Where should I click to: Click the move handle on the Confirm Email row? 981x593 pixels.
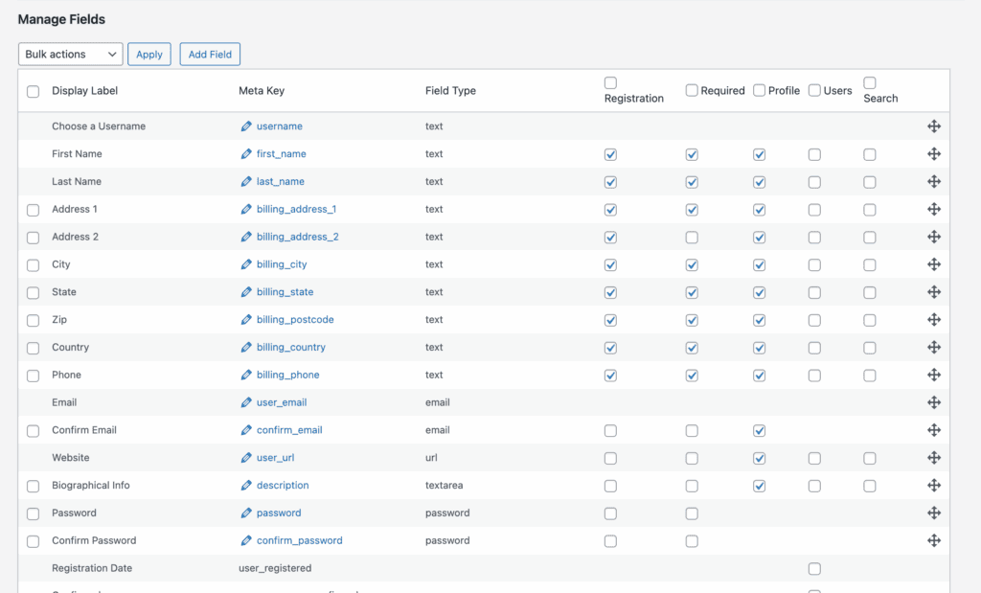point(934,430)
